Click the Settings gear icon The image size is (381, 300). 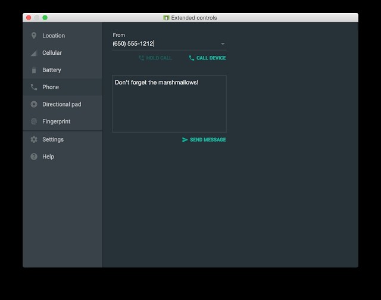click(x=34, y=139)
